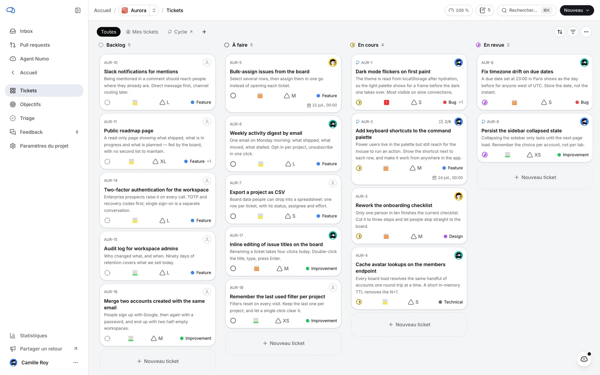
Task: Select the Toutes tab
Action: pyautogui.click(x=109, y=32)
